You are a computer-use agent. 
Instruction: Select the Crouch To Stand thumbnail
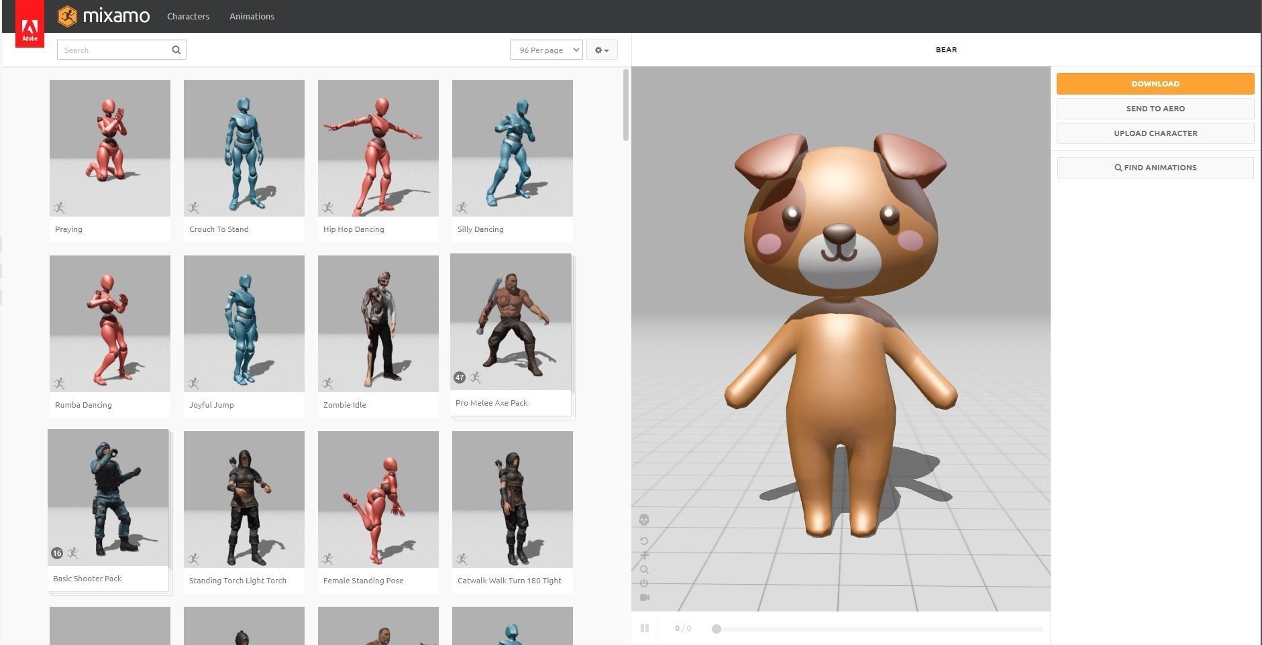coord(244,148)
